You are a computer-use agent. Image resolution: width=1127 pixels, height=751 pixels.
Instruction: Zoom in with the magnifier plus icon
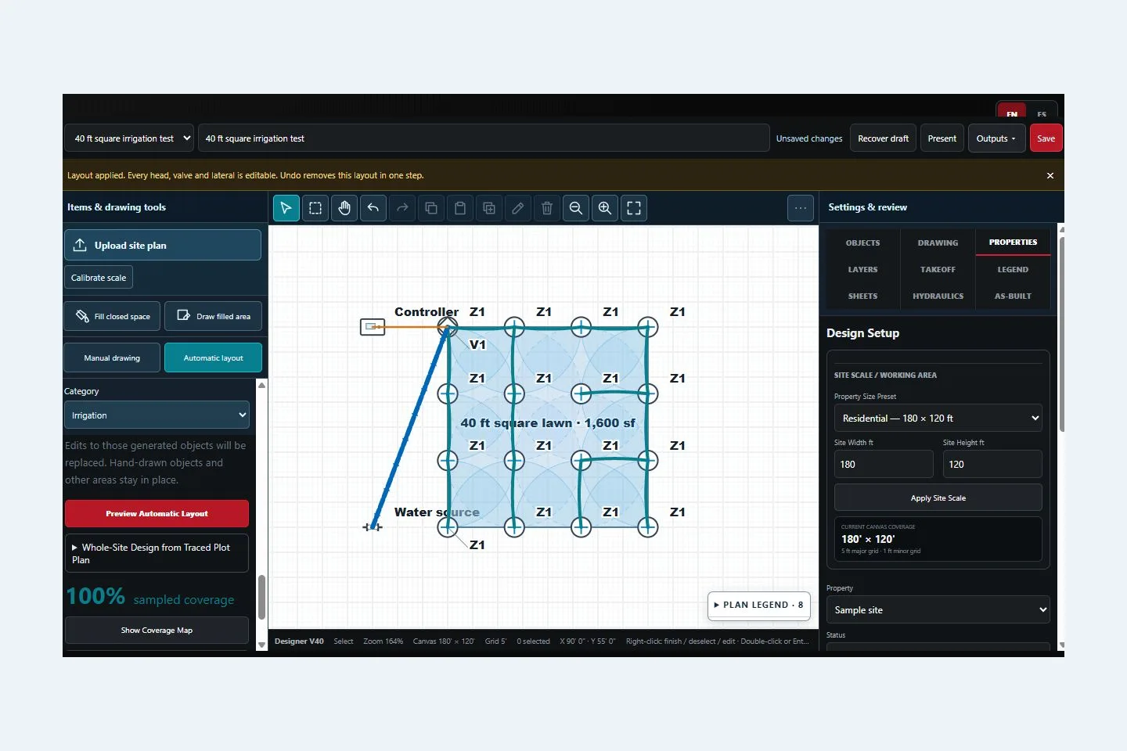[x=605, y=208]
